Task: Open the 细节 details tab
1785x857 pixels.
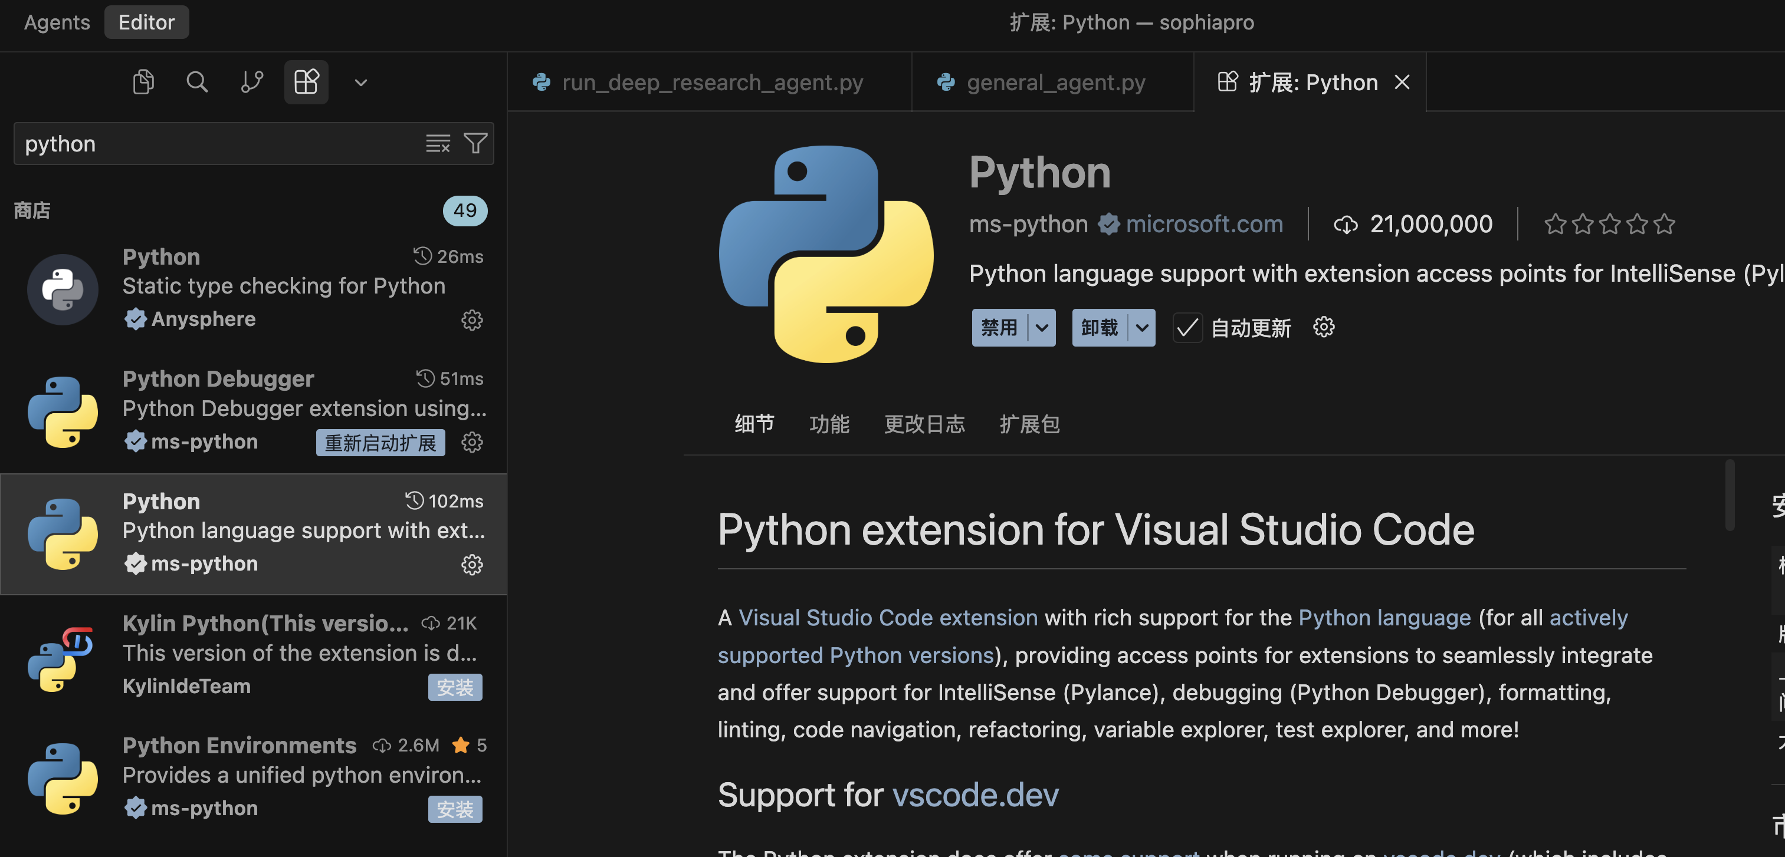Action: 754,424
